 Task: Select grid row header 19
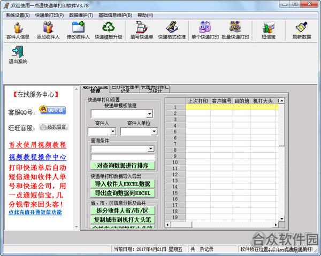click(175, 217)
